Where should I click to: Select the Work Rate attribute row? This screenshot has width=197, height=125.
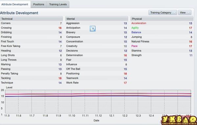(x=97, y=83)
